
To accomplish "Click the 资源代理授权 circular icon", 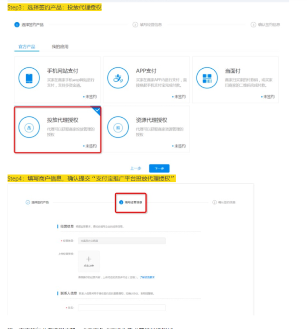I will click(x=118, y=127).
